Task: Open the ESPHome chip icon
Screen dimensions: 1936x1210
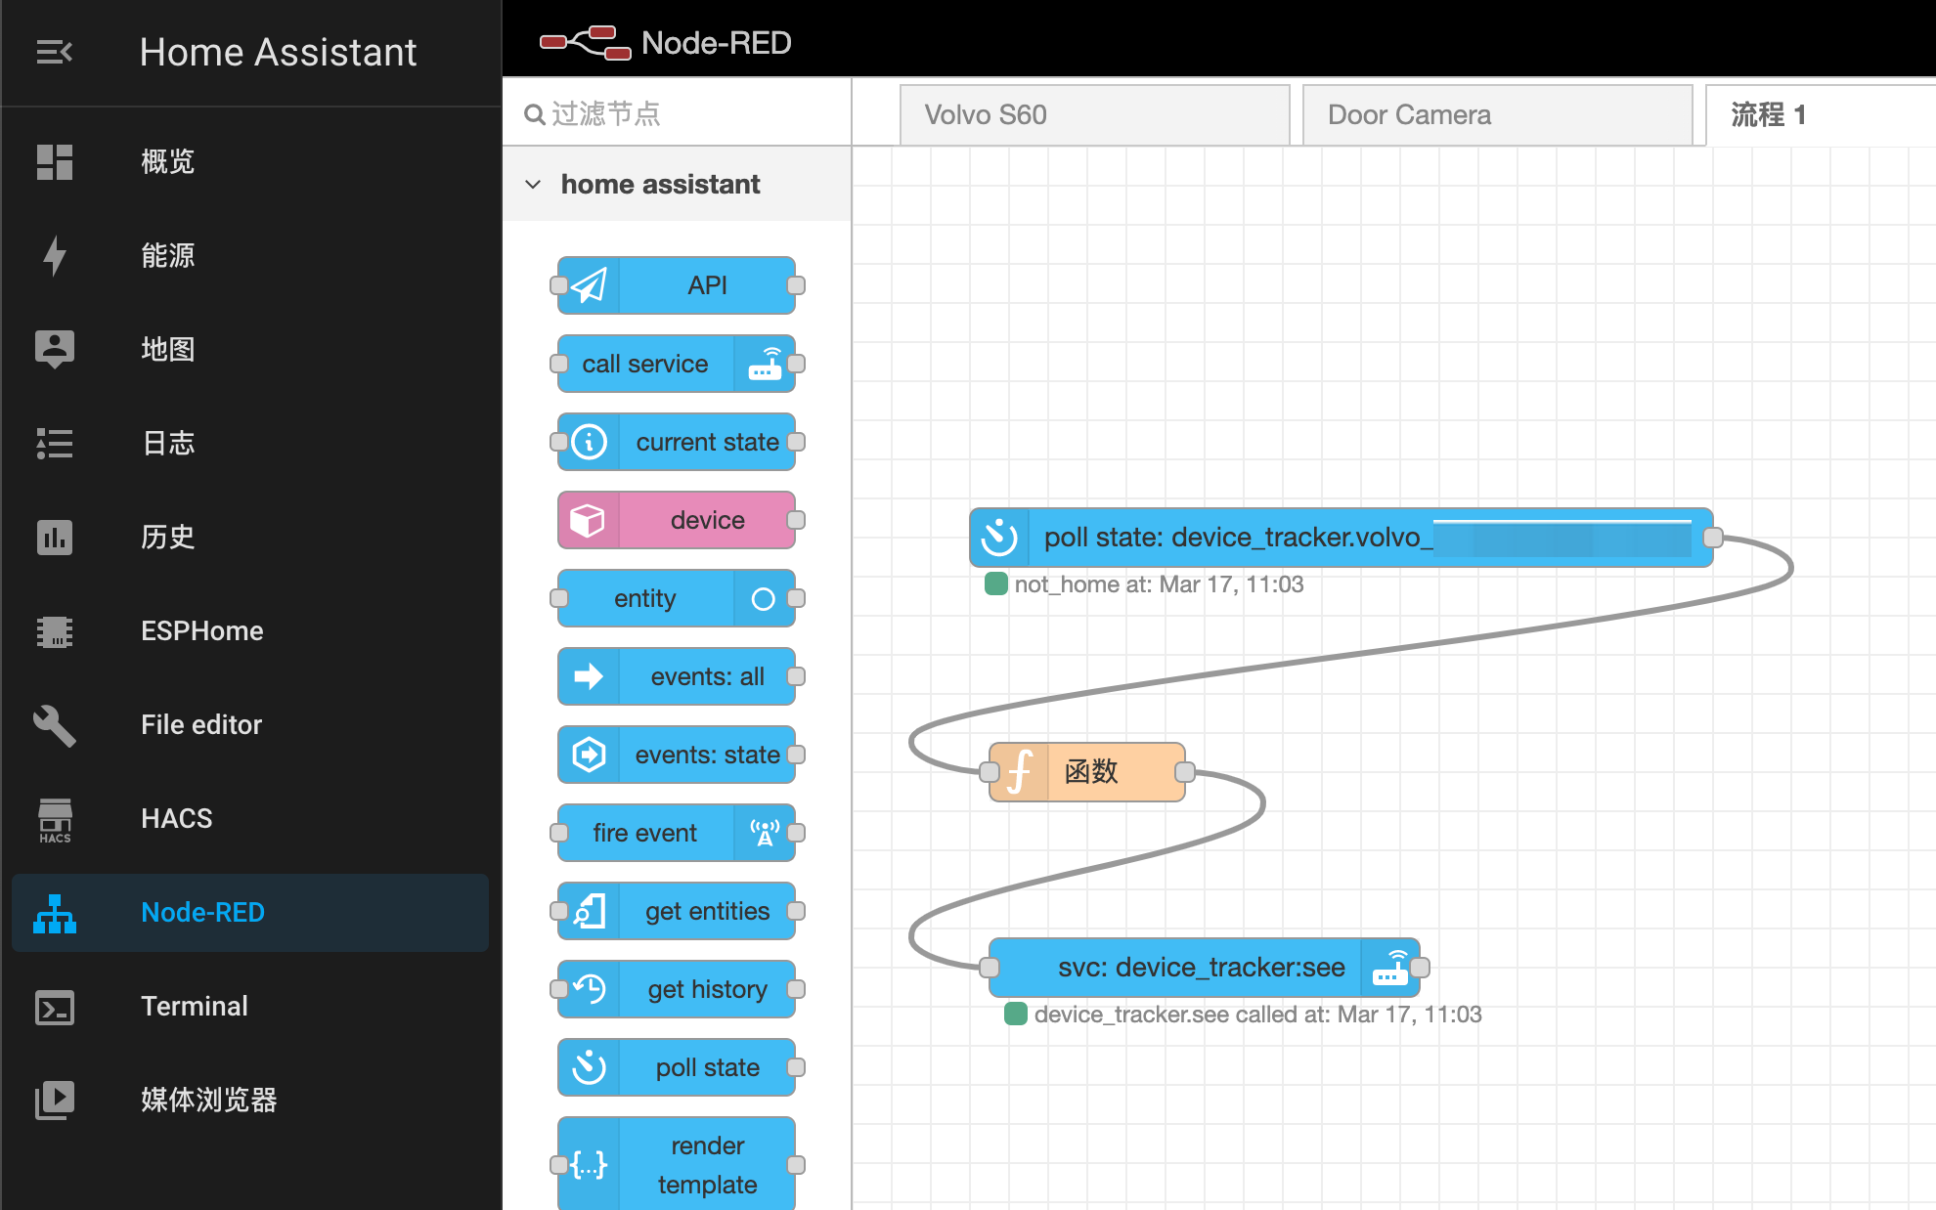Action: 55,631
